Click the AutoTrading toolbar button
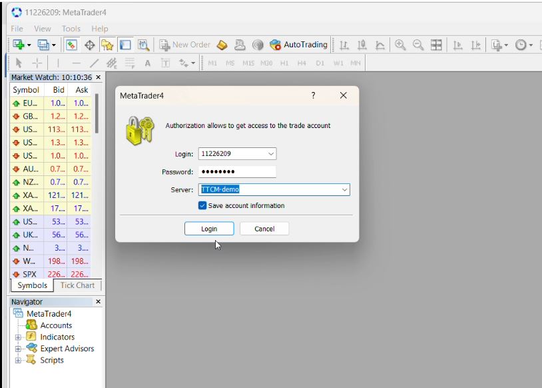This screenshot has height=388, width=542. [x=299, y=45]
